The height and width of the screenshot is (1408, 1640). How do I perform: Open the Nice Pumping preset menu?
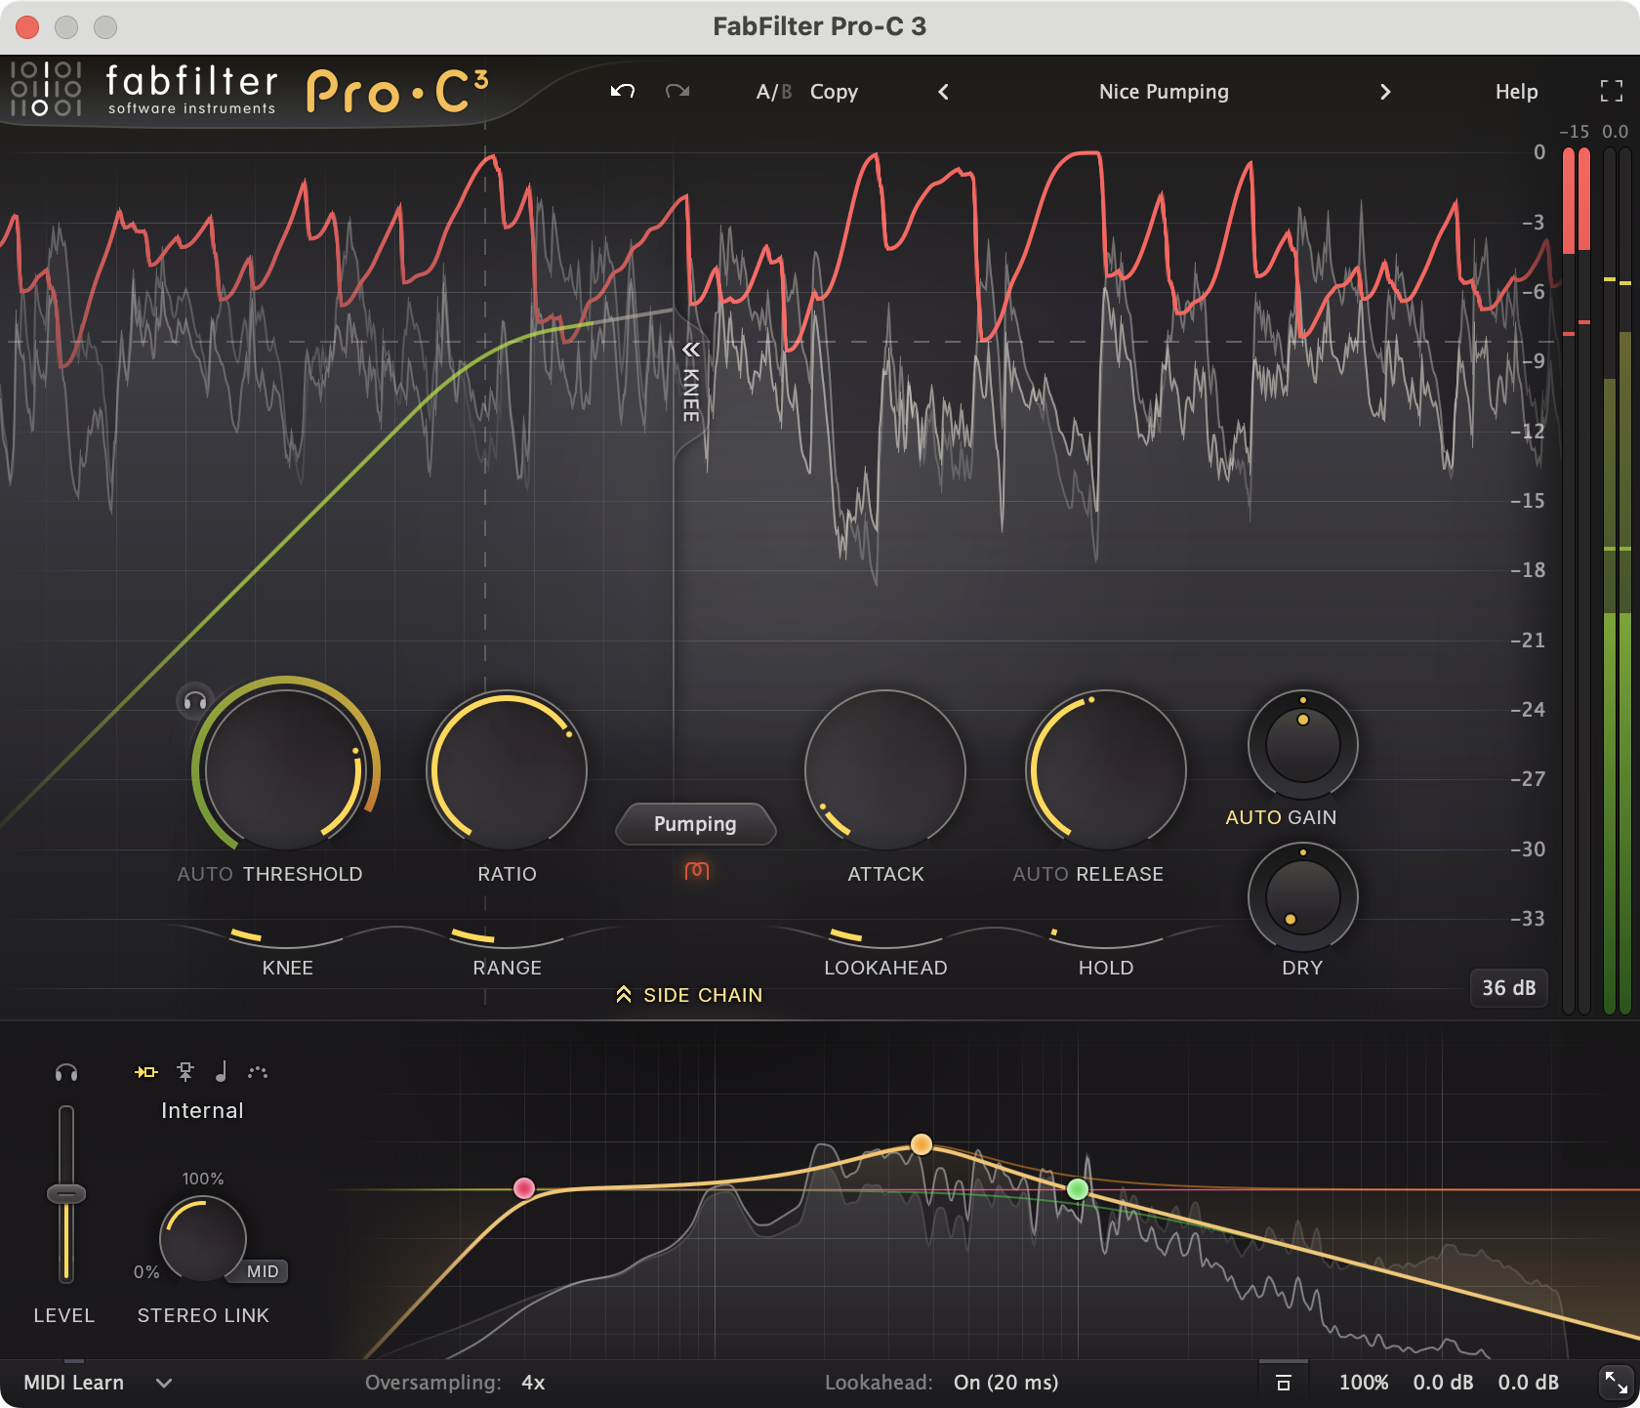1164,91
